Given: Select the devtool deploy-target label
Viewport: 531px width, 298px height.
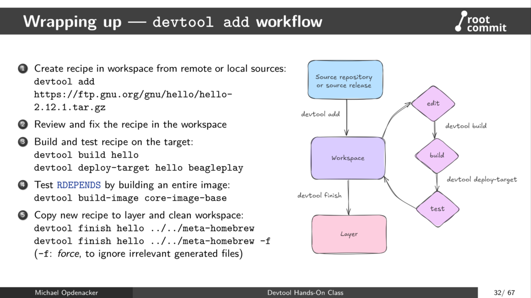Looking at the screenshot, I should tap(481, 180).
